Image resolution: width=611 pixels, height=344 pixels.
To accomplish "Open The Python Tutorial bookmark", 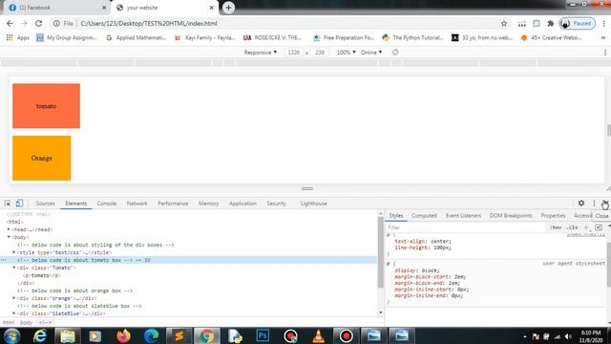I will [x=412, y=38].
